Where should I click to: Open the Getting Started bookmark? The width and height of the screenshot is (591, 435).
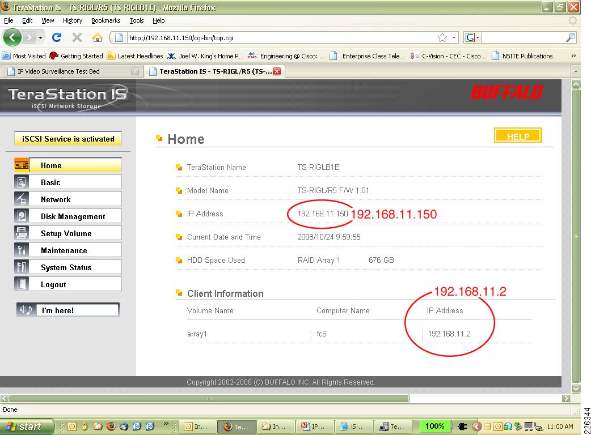77,56
